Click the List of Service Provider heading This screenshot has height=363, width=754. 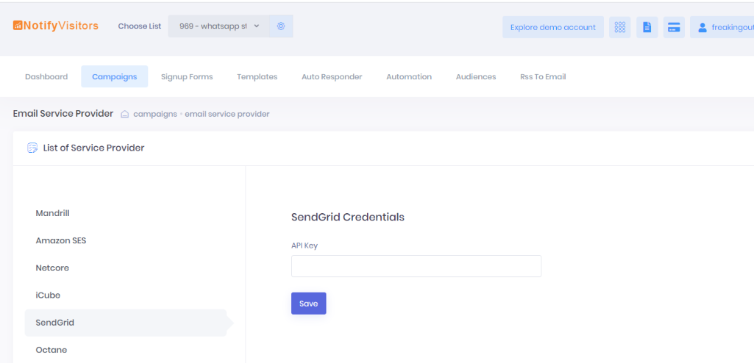(93, 148)
